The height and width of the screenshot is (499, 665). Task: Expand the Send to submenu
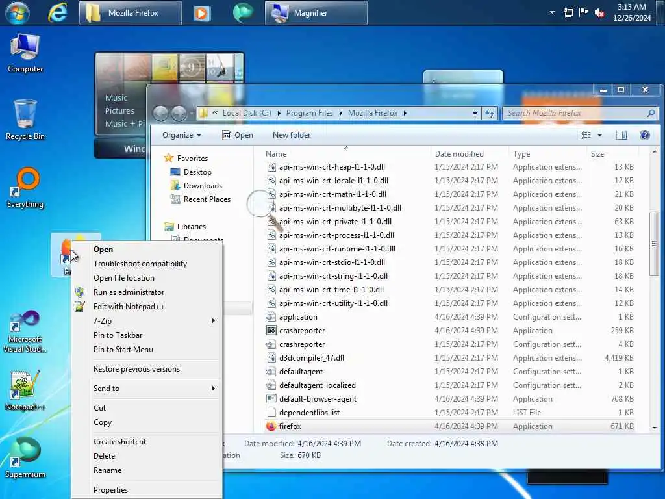point(147,389)
